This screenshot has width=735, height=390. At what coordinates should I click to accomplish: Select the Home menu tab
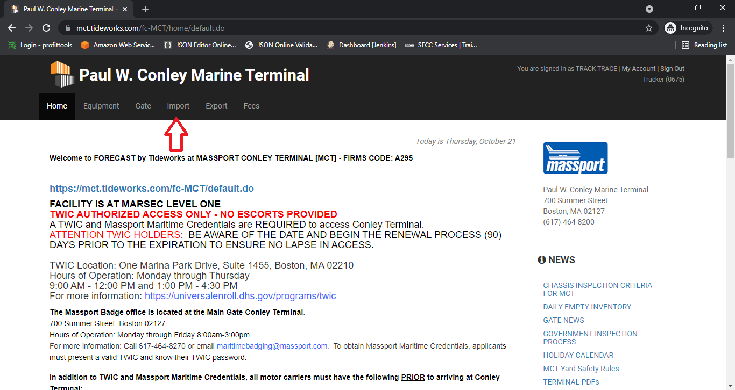point(57,106)
